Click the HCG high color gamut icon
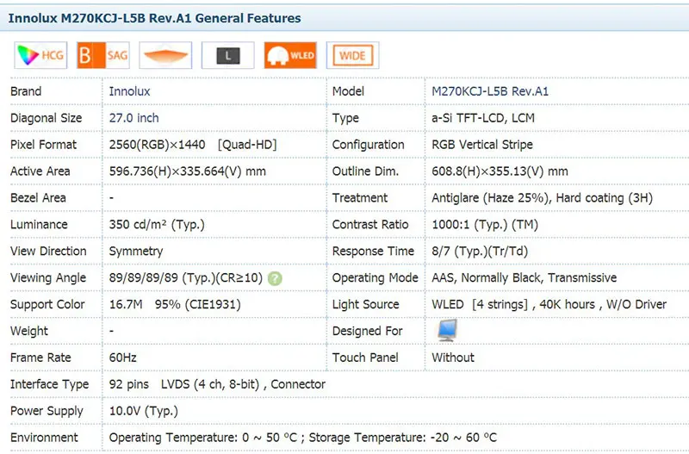The image size is (689, 454). click(40, 55)
